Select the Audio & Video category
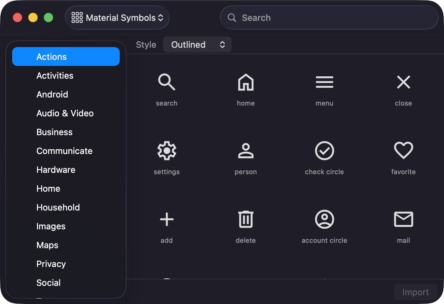Screen dimensions: 444x304 coord(66,113)
